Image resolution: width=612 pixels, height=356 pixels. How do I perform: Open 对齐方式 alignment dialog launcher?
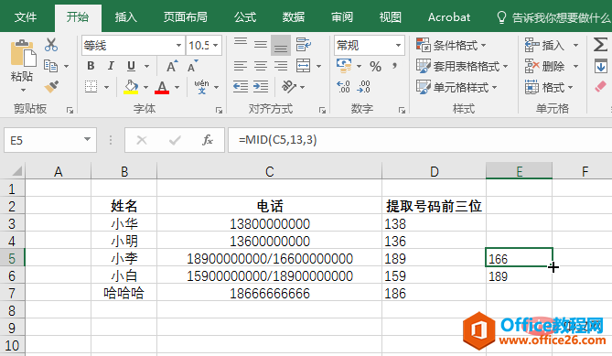pyautogui.click(x=322, y=111)
